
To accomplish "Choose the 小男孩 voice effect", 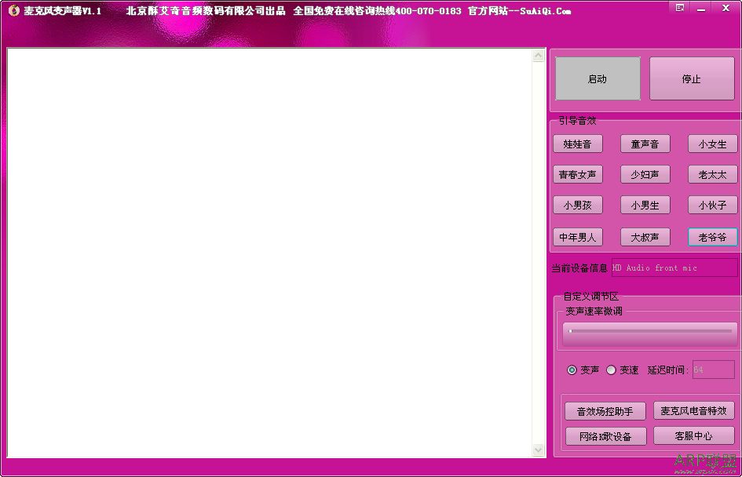I will coord(578,206).
